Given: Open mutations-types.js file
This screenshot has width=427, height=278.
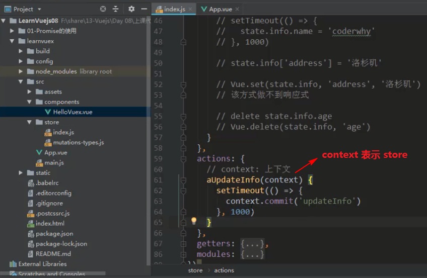Looking at the screenshot, I should [x=78, y=142].
